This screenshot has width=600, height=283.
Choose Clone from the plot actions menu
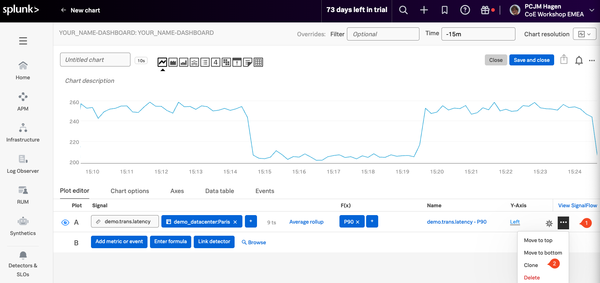(531, 265)
